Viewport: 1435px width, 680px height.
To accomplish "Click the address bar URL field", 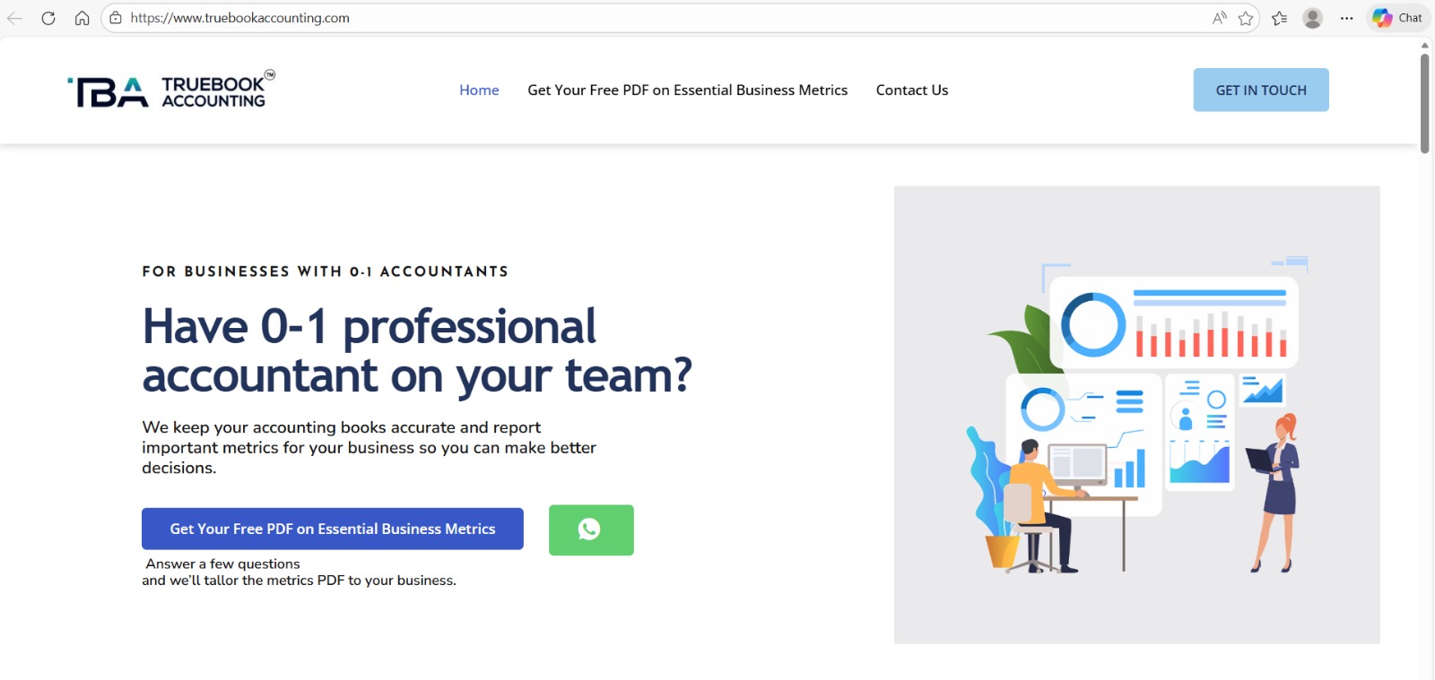I will [x=628, y=18].
